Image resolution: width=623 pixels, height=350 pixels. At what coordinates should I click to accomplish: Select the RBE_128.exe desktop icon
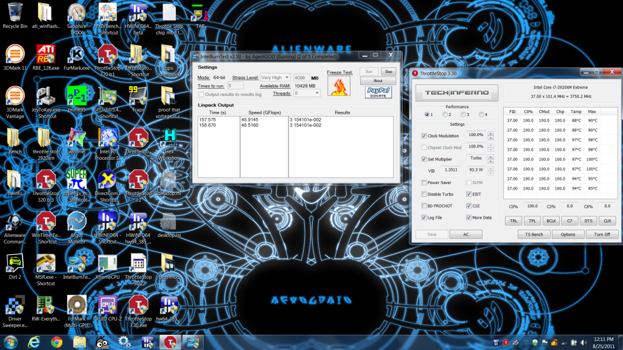pos(46,58)
